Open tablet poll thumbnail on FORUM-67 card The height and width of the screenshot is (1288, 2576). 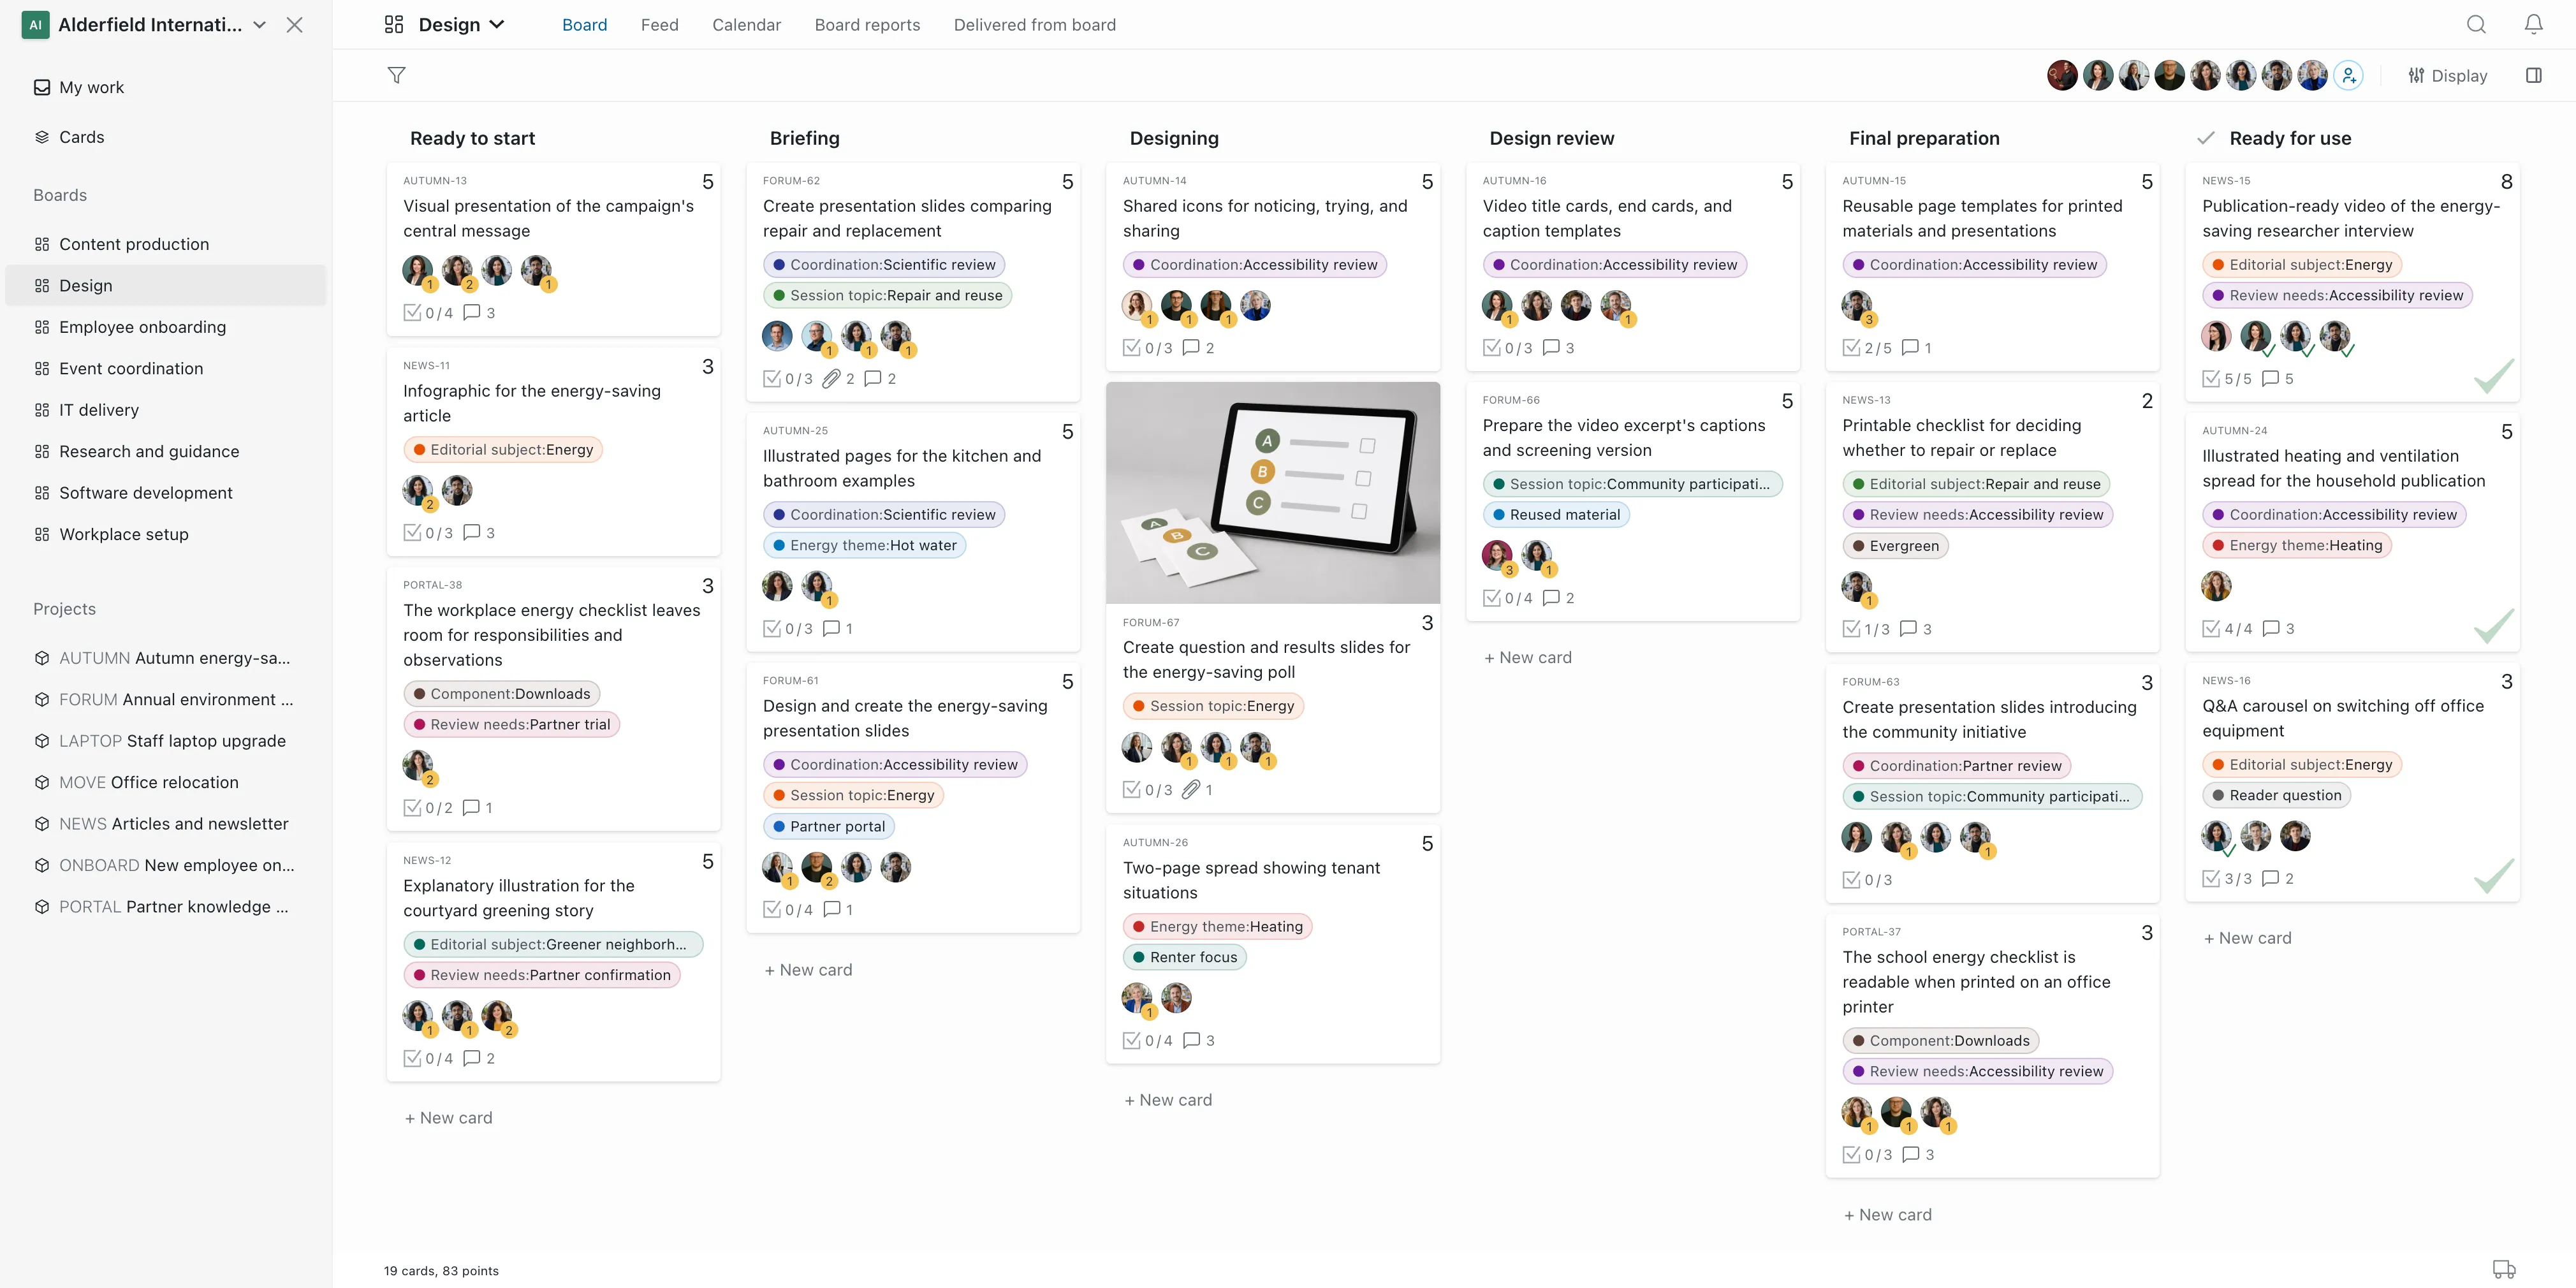click(1272, 492)
